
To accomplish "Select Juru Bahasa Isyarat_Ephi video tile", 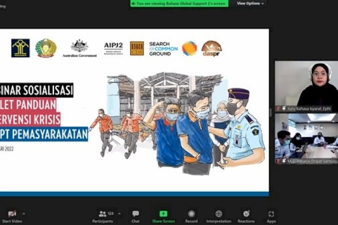I will (306, 84).
